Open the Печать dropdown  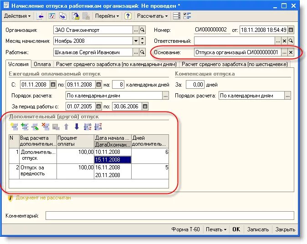tap(216, 229)
